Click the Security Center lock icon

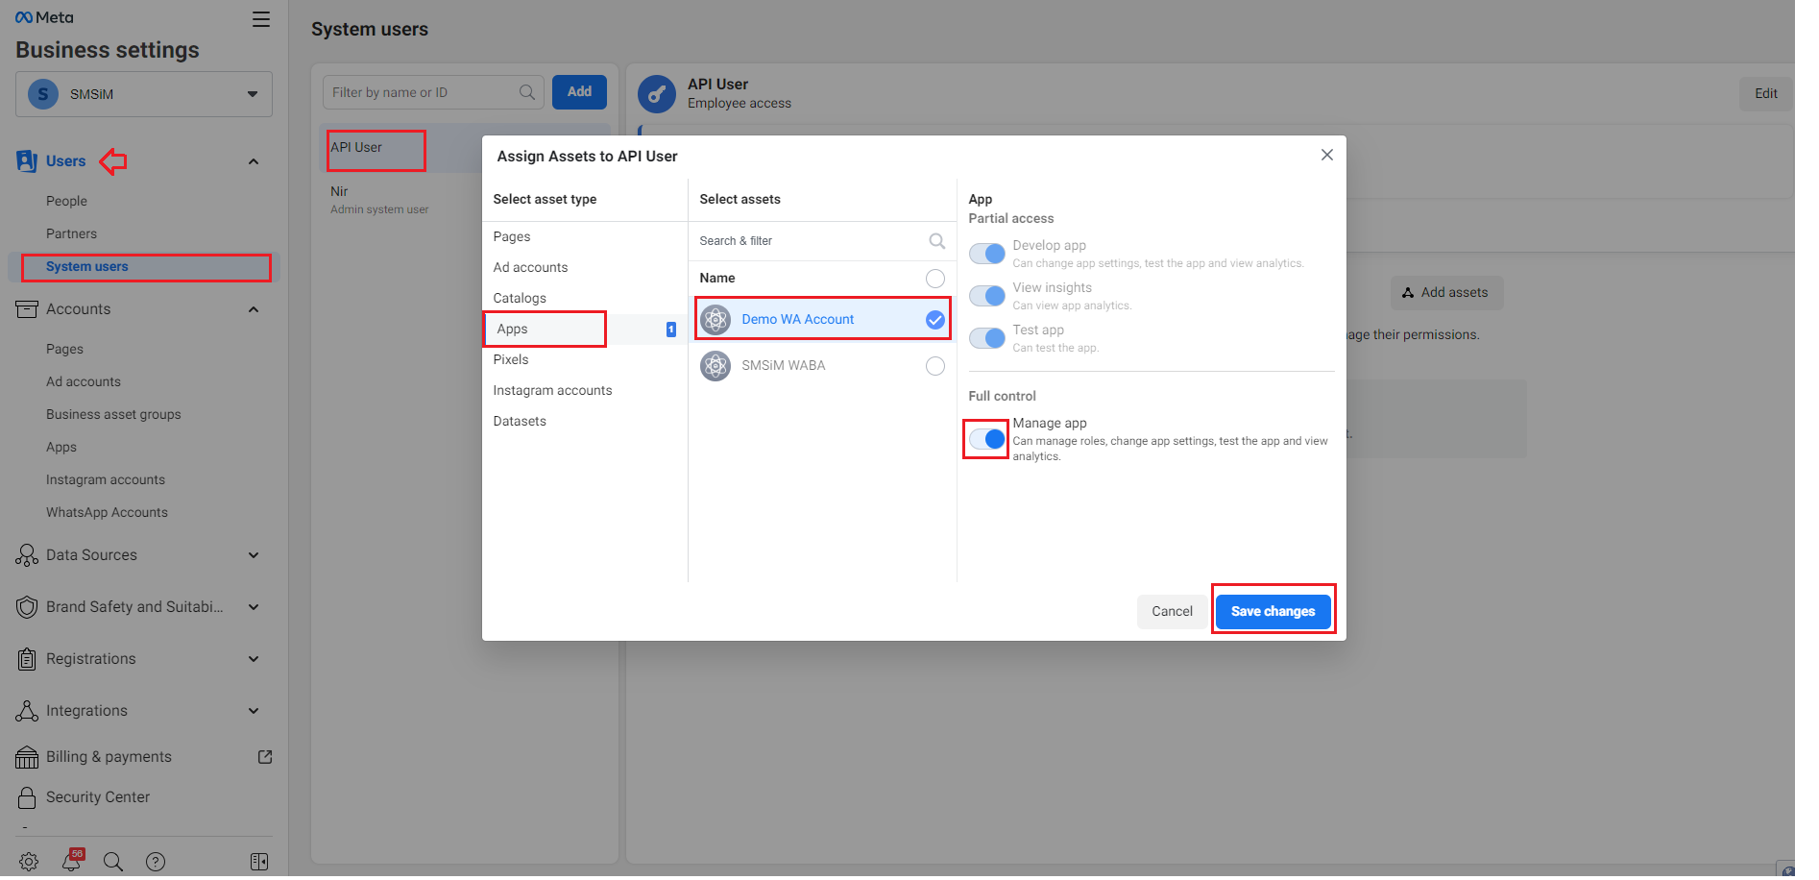27,797
